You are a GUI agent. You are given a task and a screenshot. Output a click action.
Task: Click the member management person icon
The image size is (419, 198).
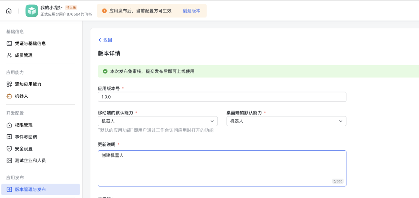(x=9, y=56)
